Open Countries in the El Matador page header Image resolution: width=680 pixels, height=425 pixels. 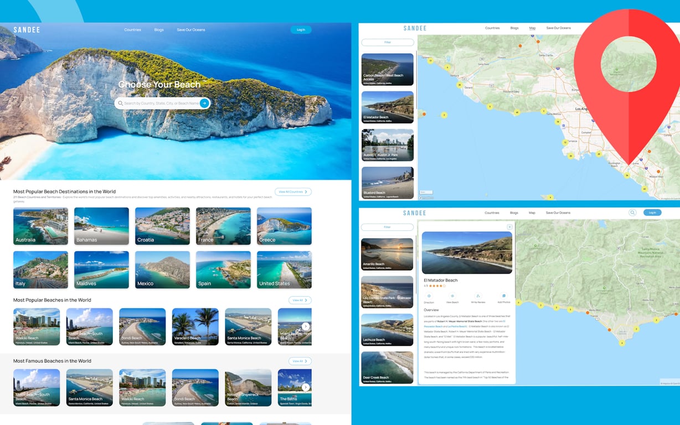tap(492, 212)
